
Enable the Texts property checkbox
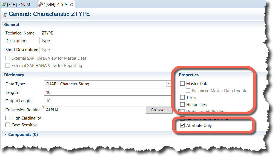182,97
